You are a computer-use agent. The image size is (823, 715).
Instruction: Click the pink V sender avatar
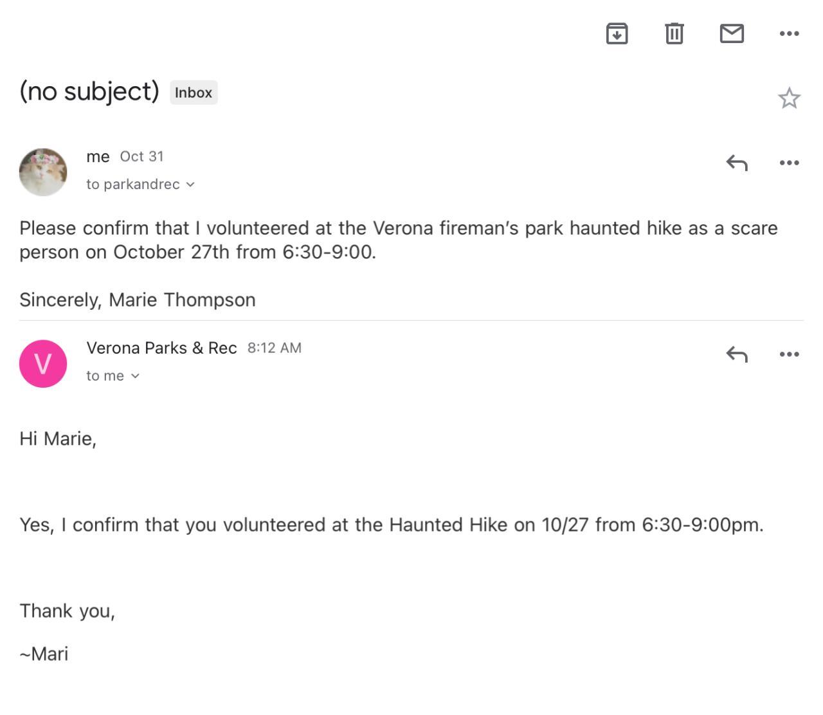[x=43, y=364]
